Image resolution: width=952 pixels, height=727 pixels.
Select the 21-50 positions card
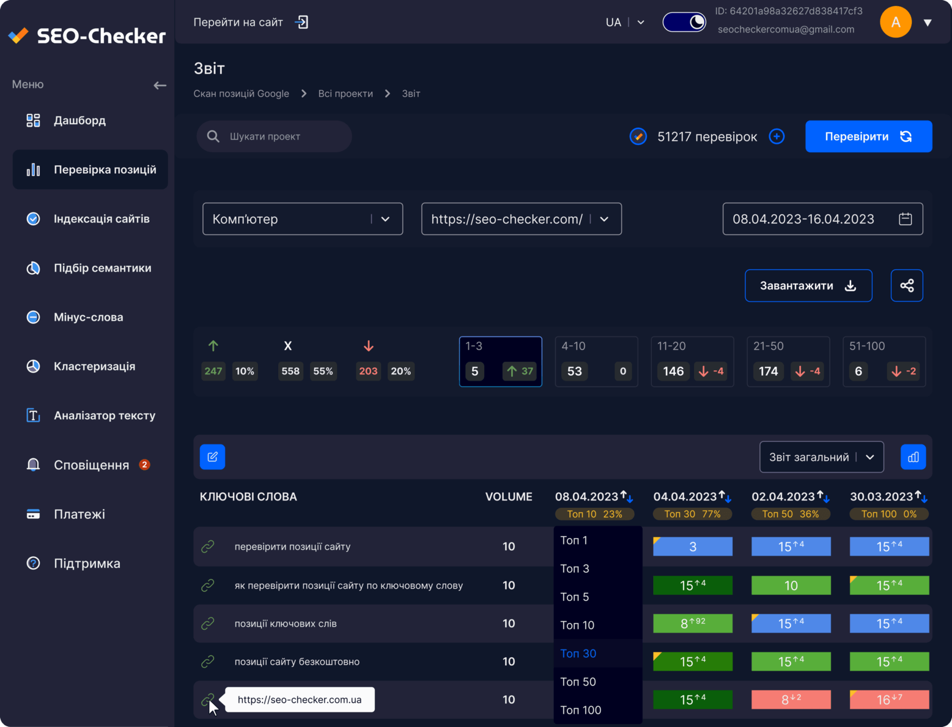(788, 362)
